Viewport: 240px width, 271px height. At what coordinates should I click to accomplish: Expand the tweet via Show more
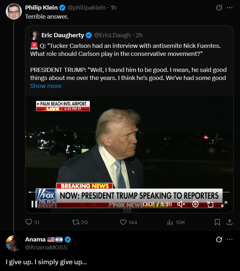pos(45,86)
